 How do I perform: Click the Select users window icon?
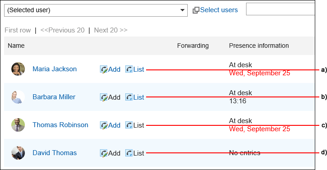tap(196, 10)
